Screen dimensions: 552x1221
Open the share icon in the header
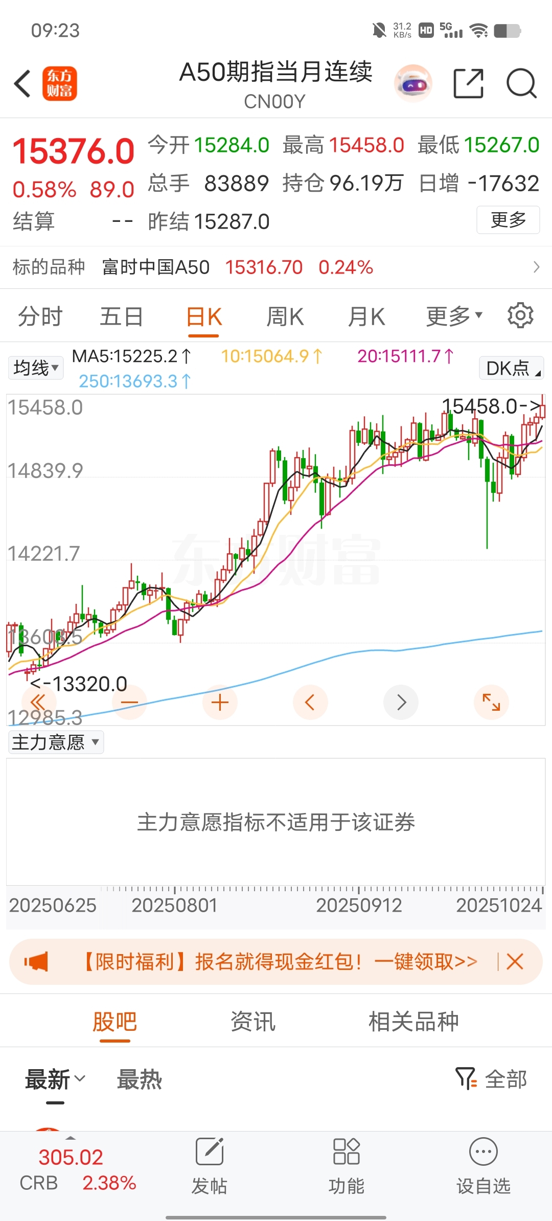pos(468,83)
